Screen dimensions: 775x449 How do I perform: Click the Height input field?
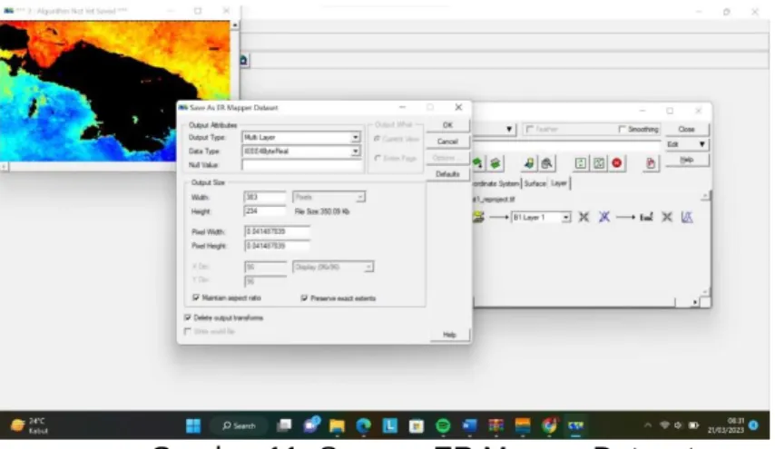pyautogui.click(x=265, y=211)
